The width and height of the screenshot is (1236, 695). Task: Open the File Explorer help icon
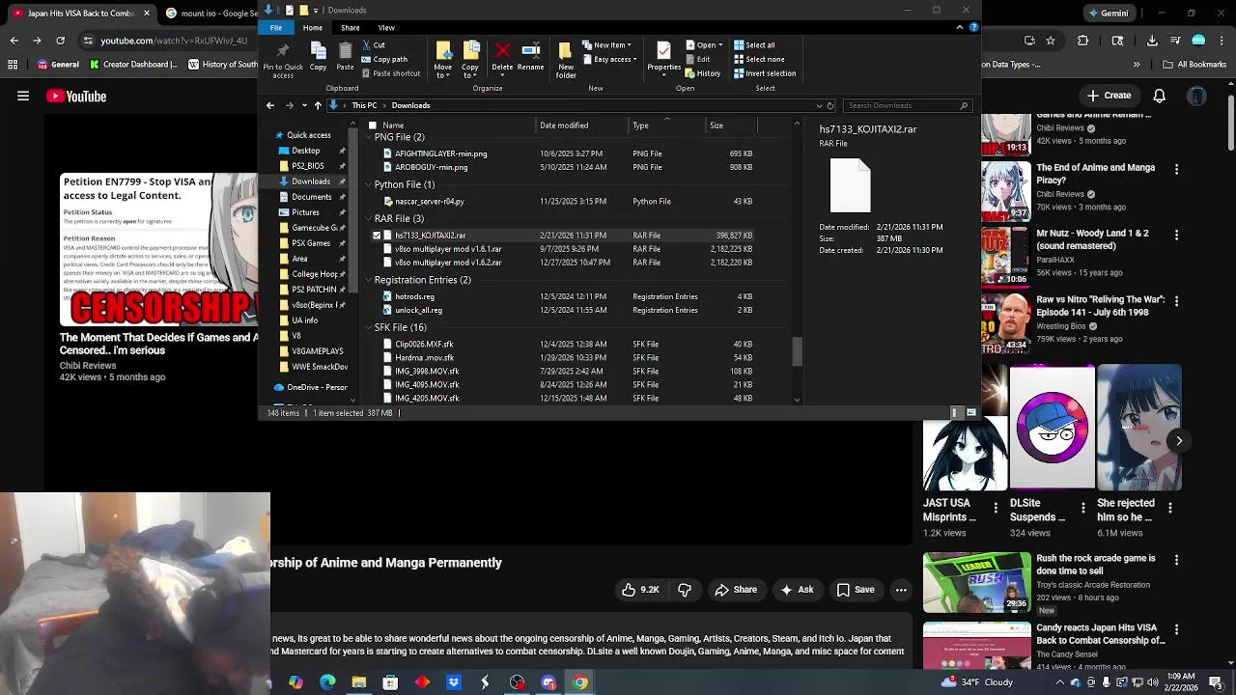(x=973, y=27)
